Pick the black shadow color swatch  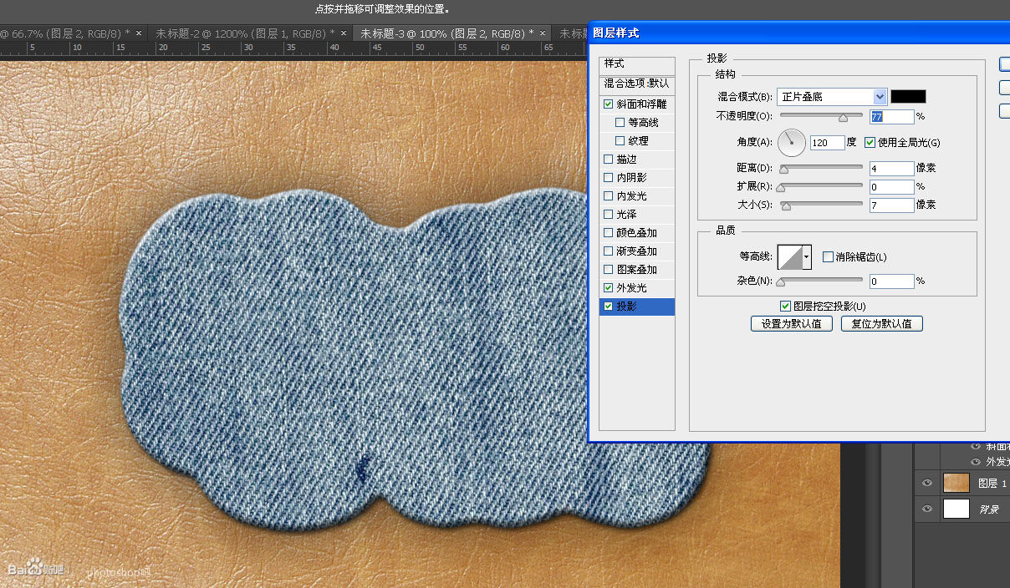908,97
